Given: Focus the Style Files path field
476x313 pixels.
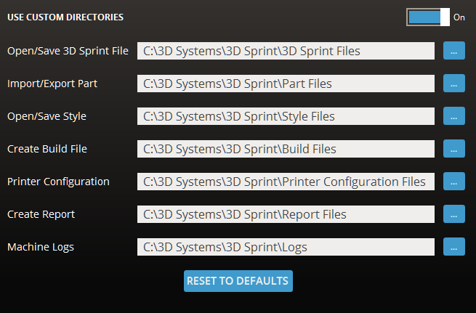Looking at the screenshot, I should click(x=286, y=116).
